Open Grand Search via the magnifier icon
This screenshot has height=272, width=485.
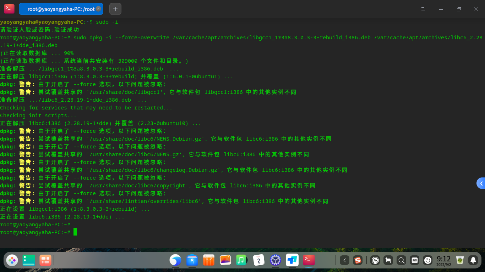(401, 260)
